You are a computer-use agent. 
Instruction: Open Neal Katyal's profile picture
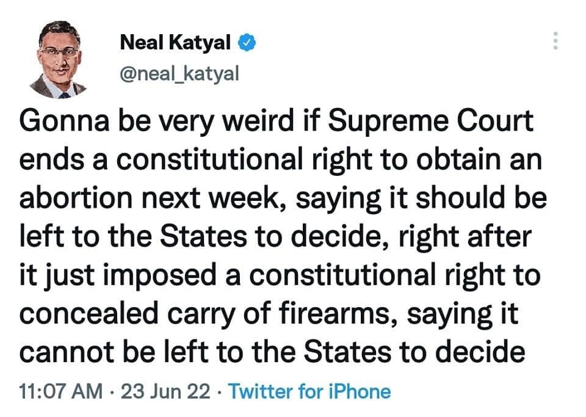point(59,60)
